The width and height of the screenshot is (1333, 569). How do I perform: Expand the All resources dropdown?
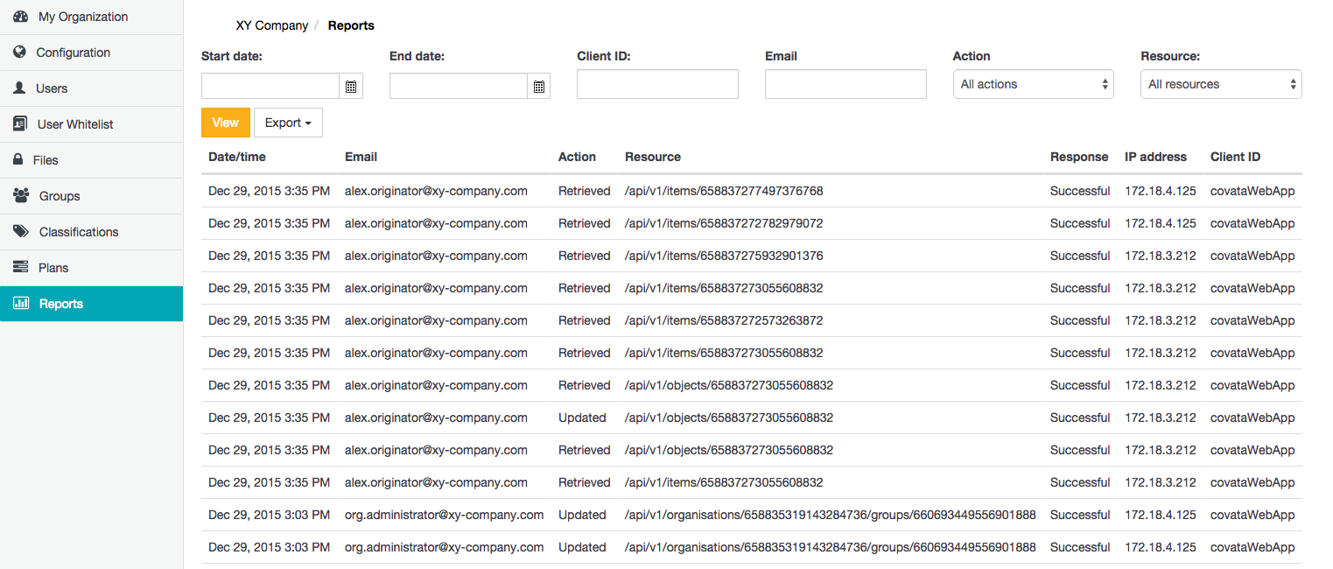[x=1221, y=84]
